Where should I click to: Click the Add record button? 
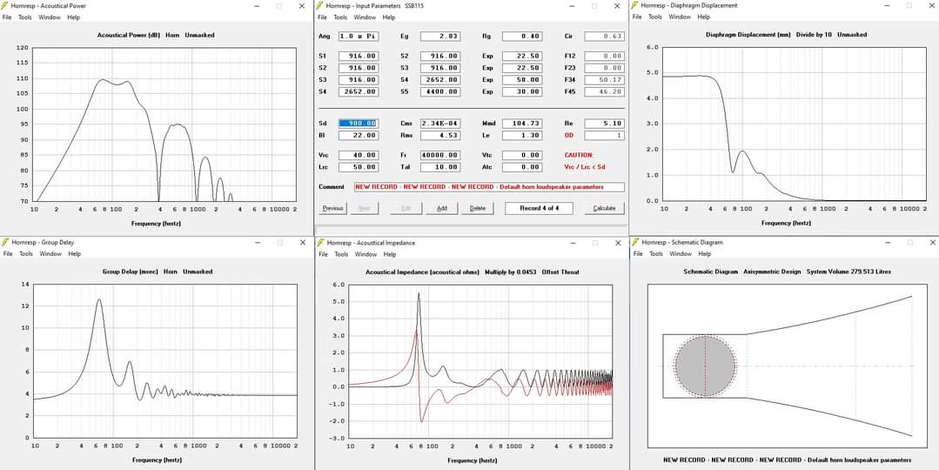pos(442,208)
